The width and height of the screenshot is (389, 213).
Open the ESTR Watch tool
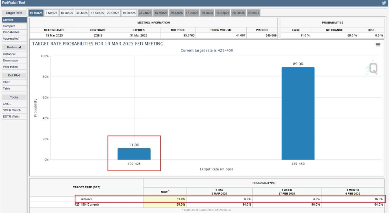12,116
